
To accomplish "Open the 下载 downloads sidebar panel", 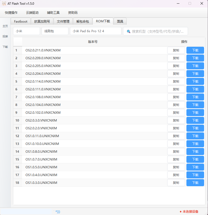I will pos(5,47).
